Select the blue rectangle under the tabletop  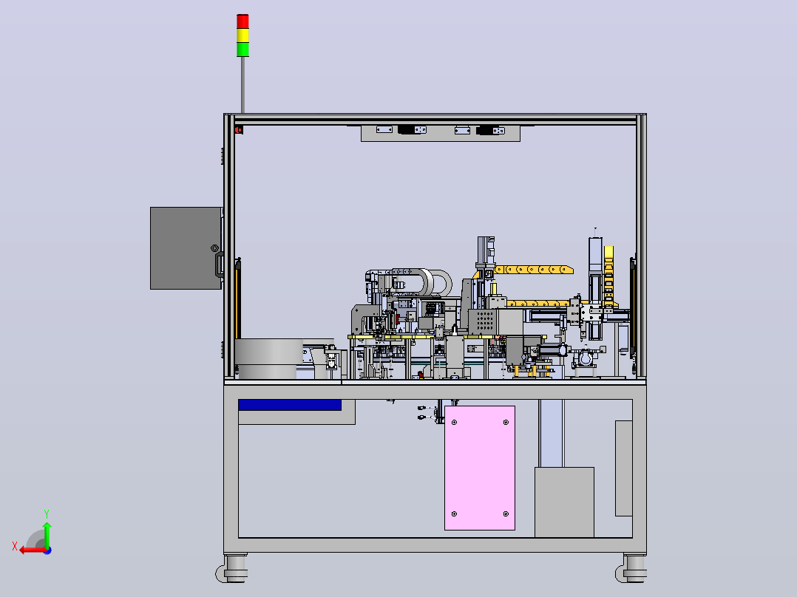(290, 405)
